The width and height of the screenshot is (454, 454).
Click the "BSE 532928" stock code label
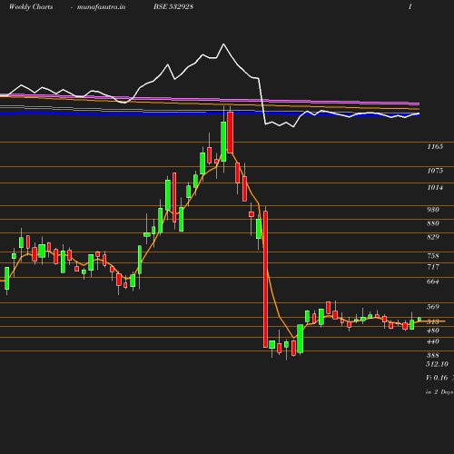(x=173, y=6)
